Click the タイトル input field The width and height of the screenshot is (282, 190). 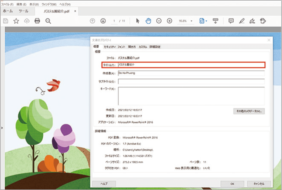(191, 65)
